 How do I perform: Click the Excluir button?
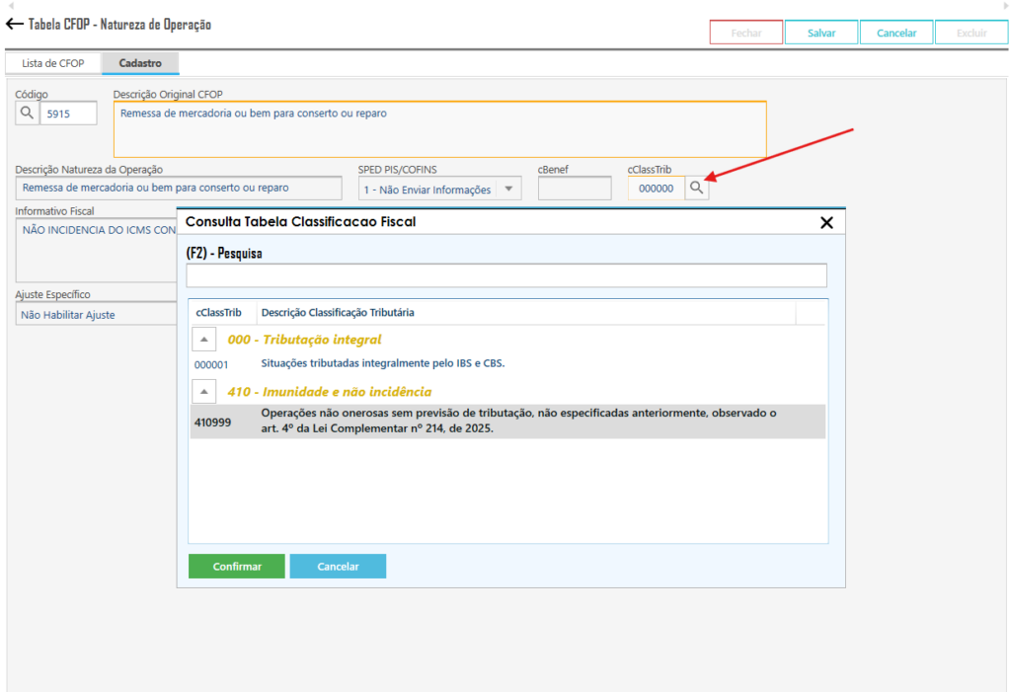tap(972, 33)
